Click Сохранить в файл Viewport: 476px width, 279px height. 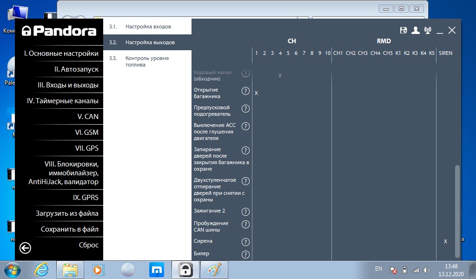[69, 229]
